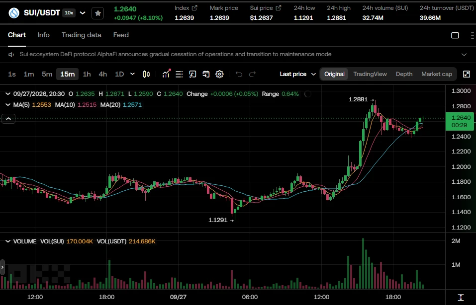Open the Trading data tab
Screen dimensions: 476x305
(x=82, y=35)
